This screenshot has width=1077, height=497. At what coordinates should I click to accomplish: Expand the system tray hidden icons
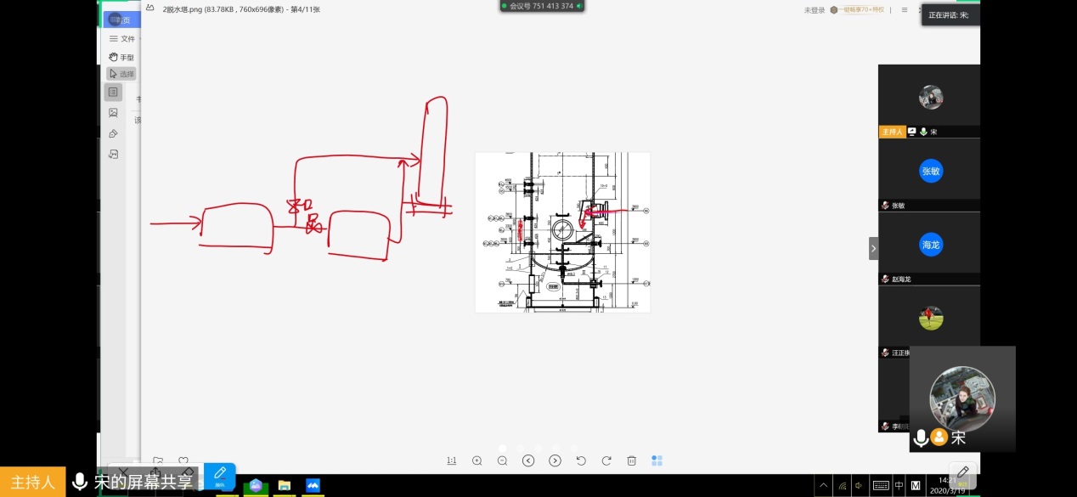822,486
